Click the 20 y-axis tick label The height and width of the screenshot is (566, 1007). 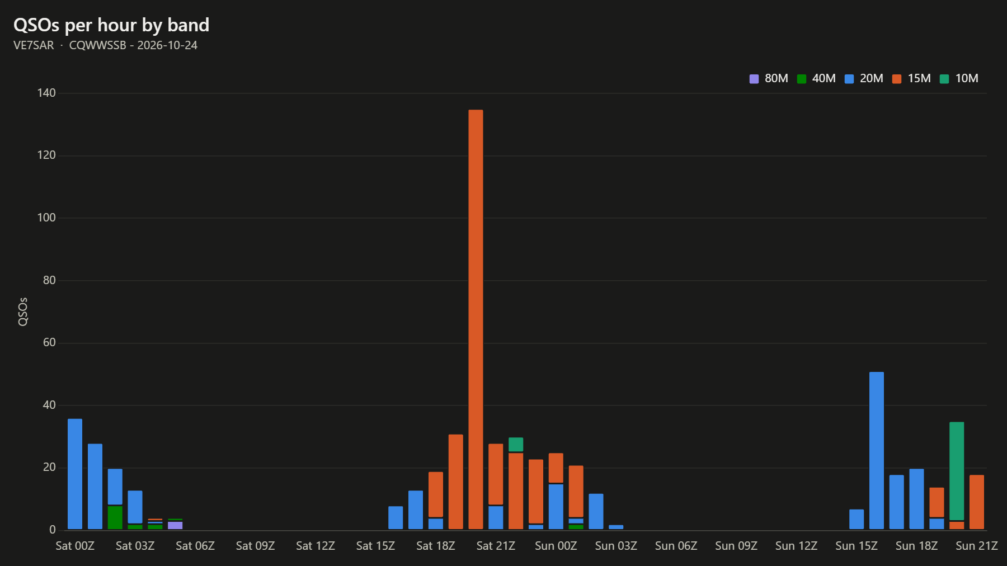[x=49, y=467]
